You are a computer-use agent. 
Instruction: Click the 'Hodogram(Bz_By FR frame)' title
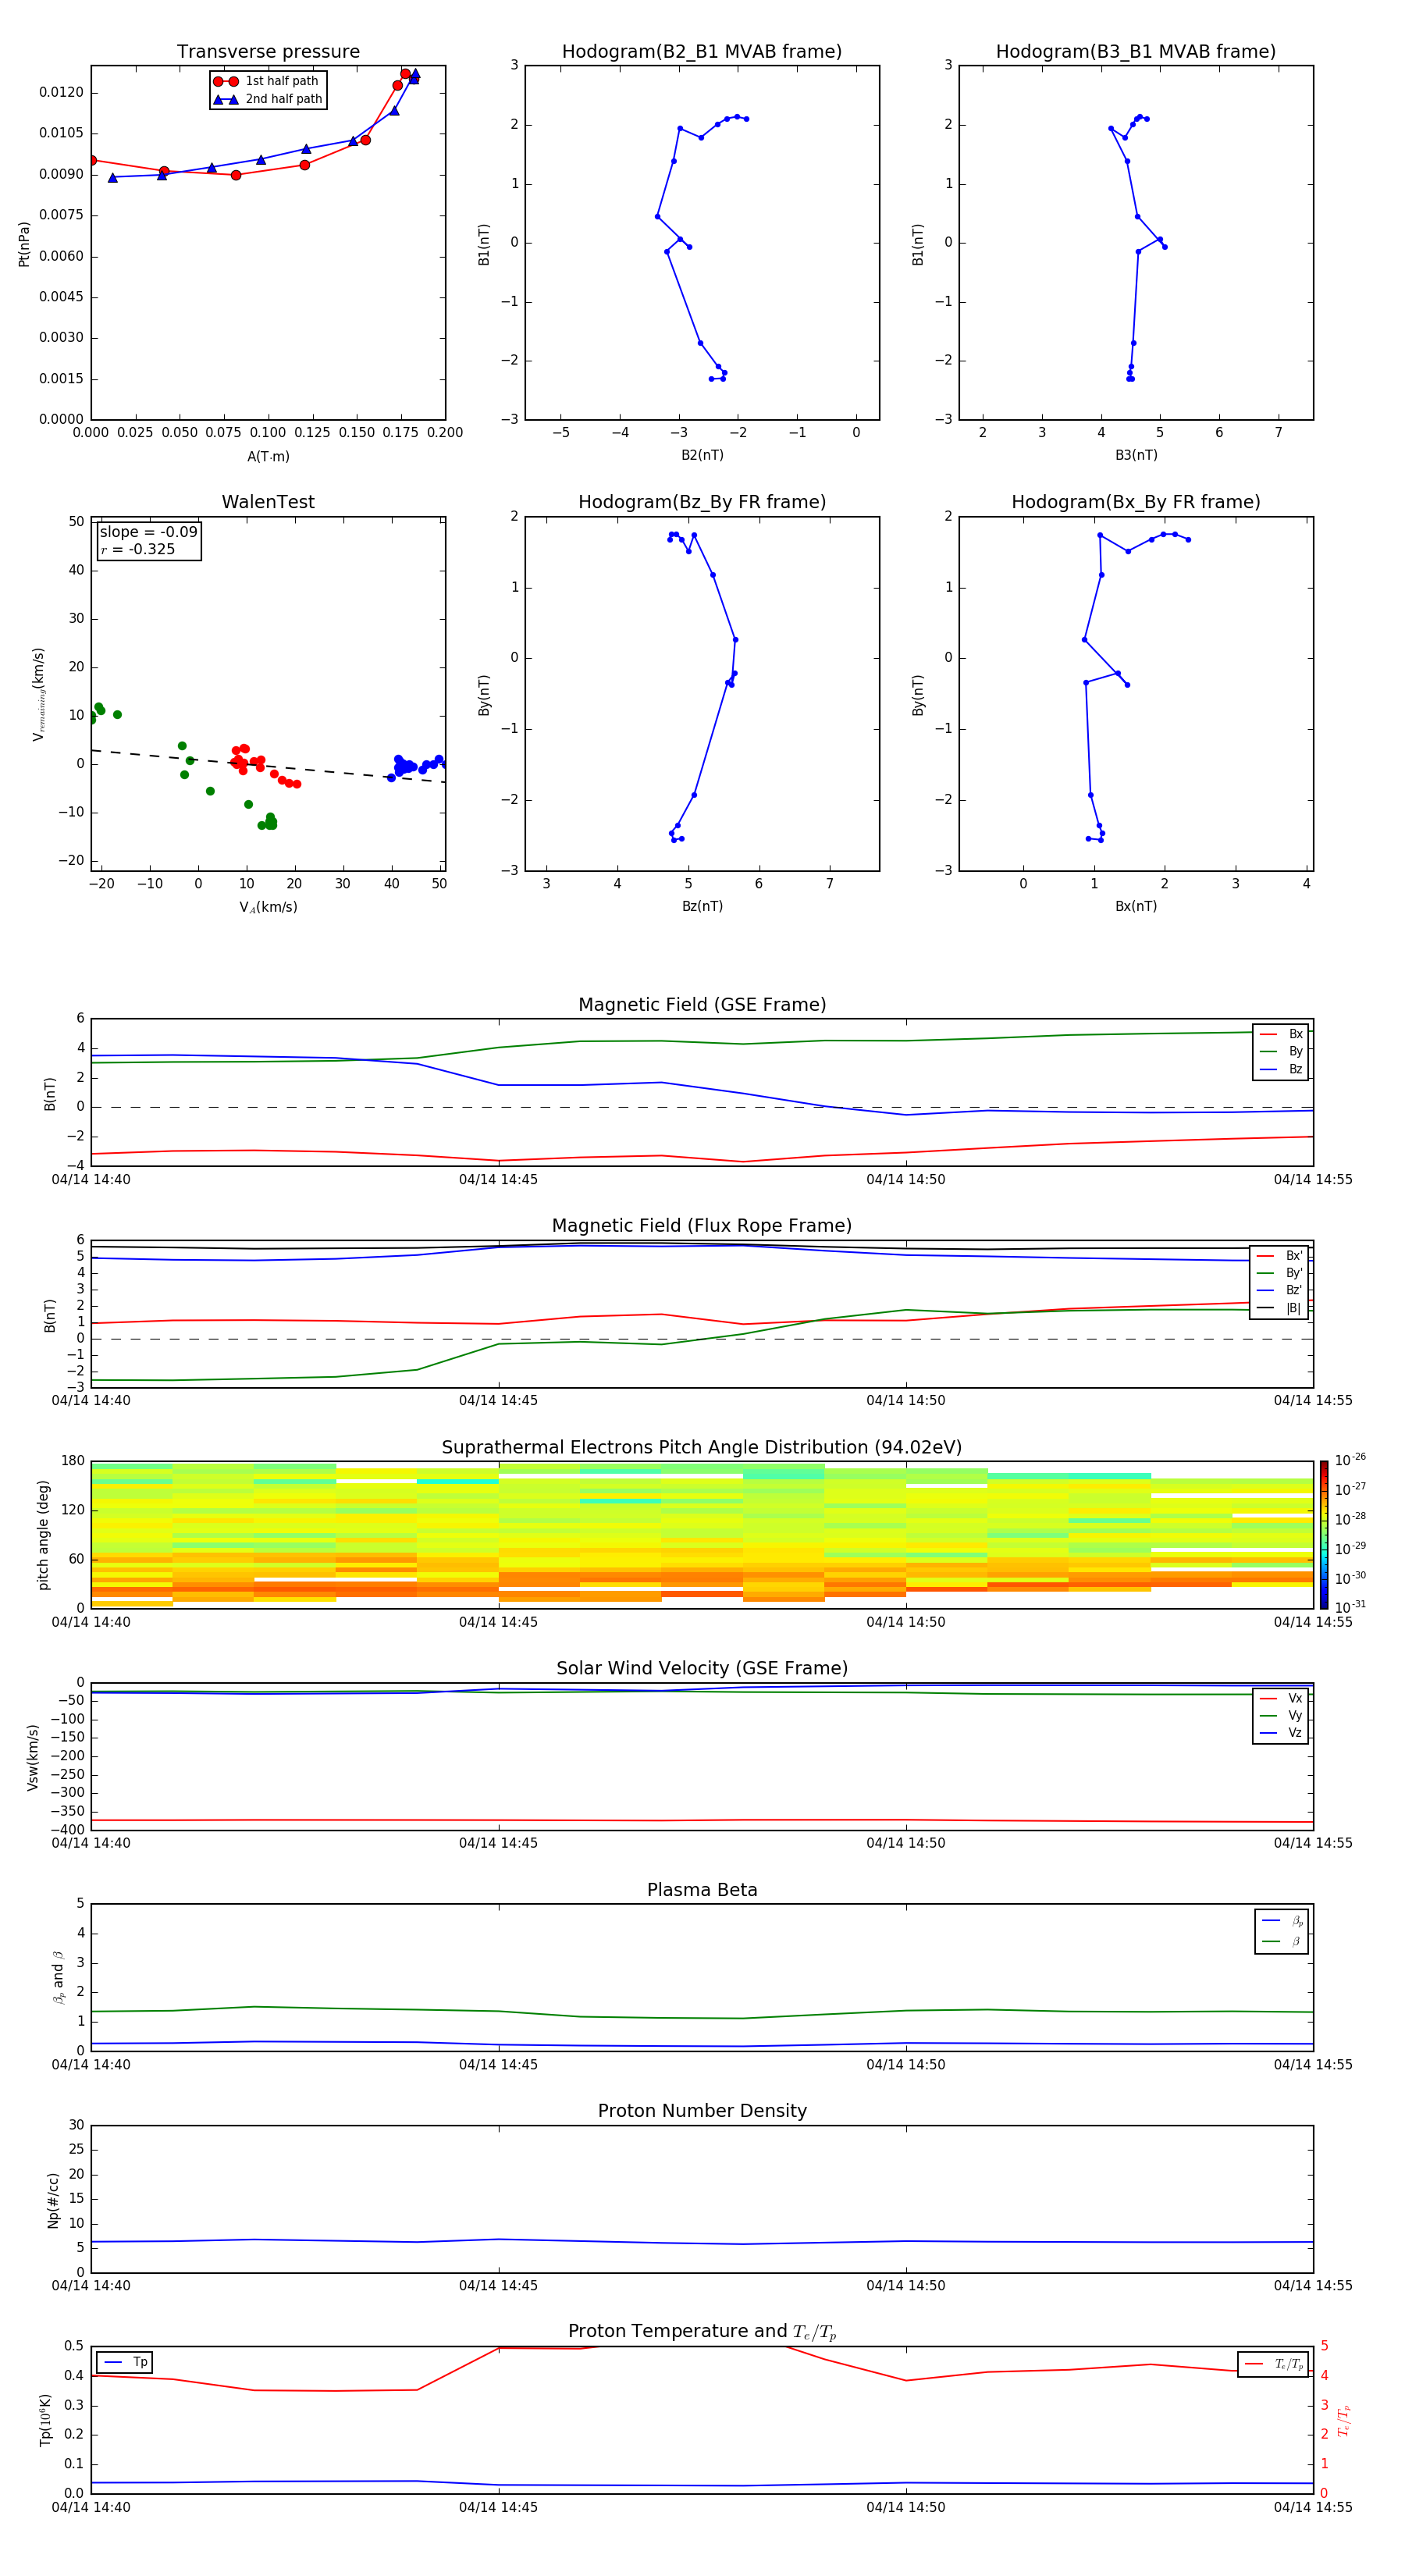pyautogui.click(x=702, y=502)
